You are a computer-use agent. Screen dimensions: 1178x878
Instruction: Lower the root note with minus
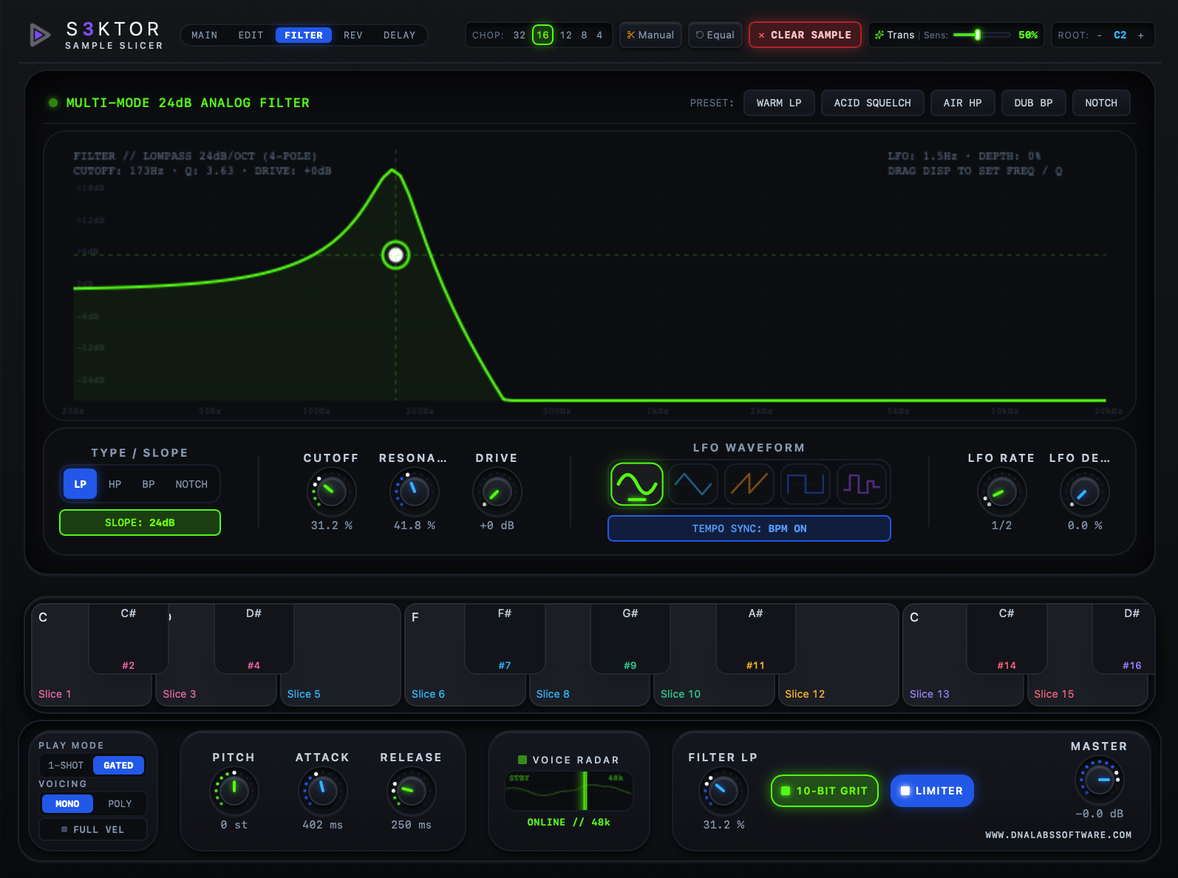[1100, 35]
